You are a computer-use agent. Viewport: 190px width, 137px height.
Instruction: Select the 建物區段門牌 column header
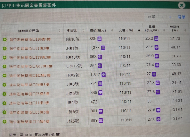tap(28, 31)
